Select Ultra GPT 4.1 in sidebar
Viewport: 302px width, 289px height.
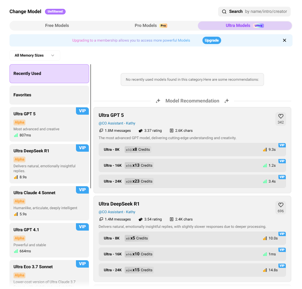[x=49, y=240]
